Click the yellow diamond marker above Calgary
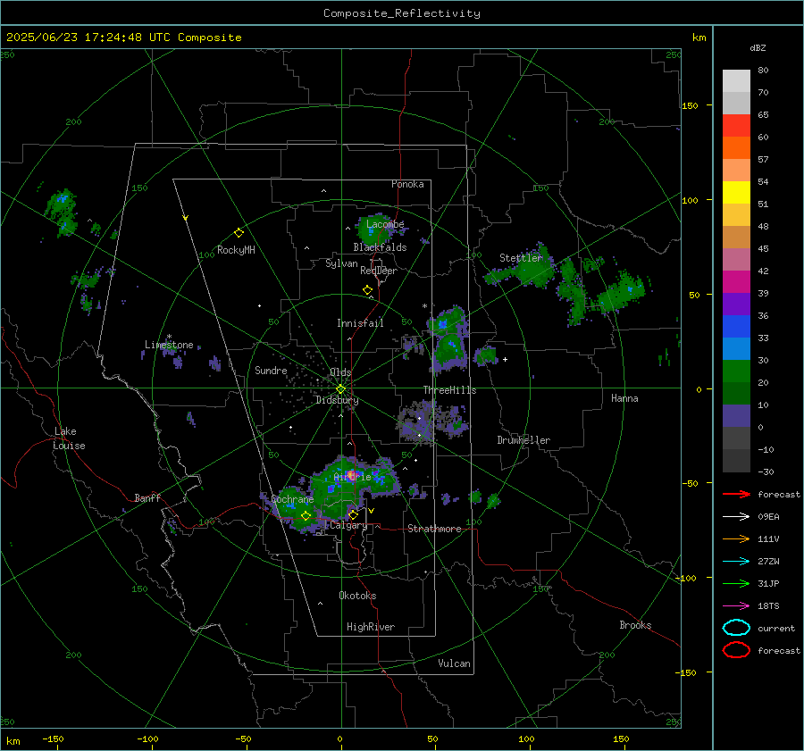 point(353,514)
